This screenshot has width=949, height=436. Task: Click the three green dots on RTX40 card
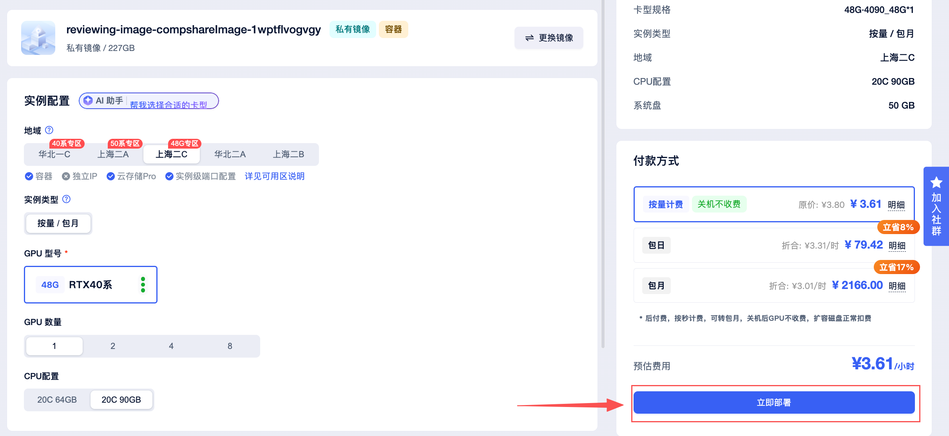point(143,285)
